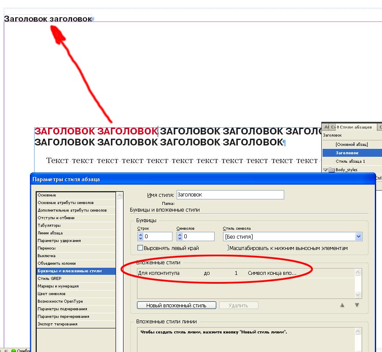Select Стиль абзаца 1 in panel
This screenshot has height=352, width=382.
coord(352,161)
